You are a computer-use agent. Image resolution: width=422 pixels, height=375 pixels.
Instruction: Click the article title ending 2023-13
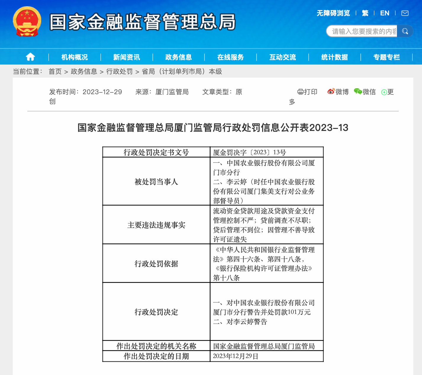pyautogui.click(x=213, y=128)
